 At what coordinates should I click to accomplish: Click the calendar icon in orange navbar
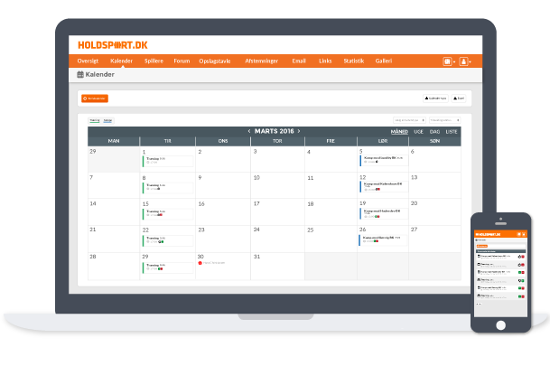pos(447,61)
